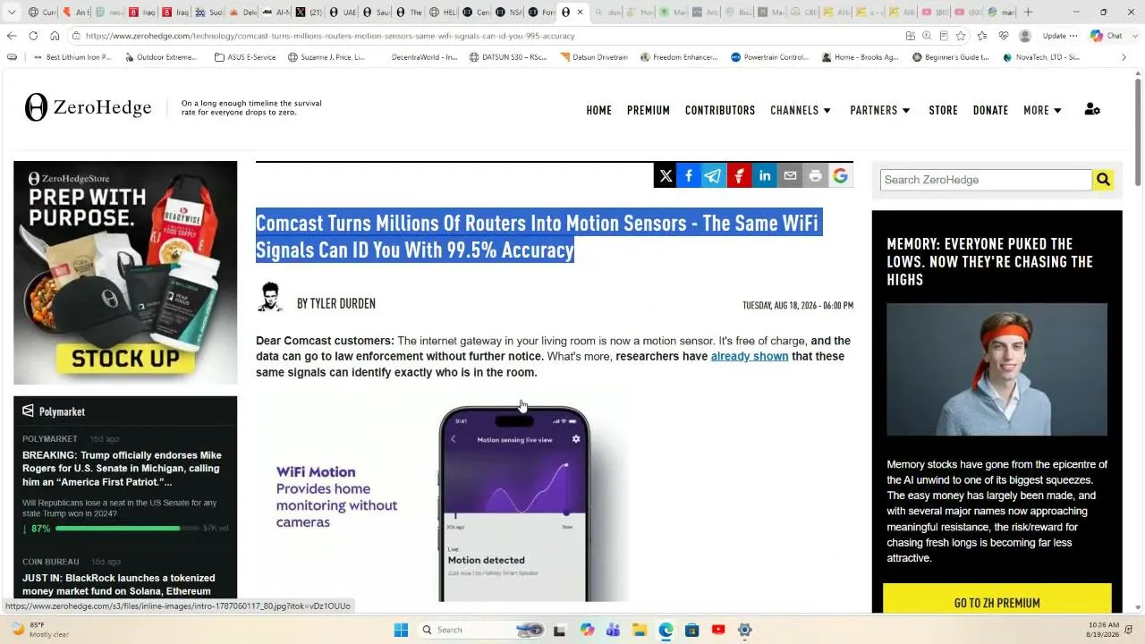Click Tyler Durden author avatar
The height and width of the screenshot is (644, 1145).
coord(270,297)
